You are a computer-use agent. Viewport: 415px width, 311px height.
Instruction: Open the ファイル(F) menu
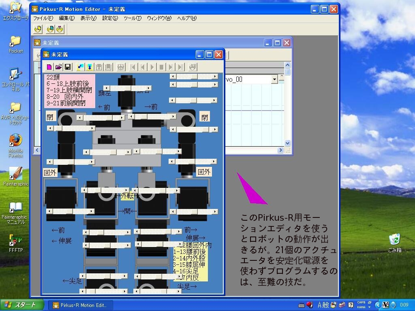click(43, 18)
